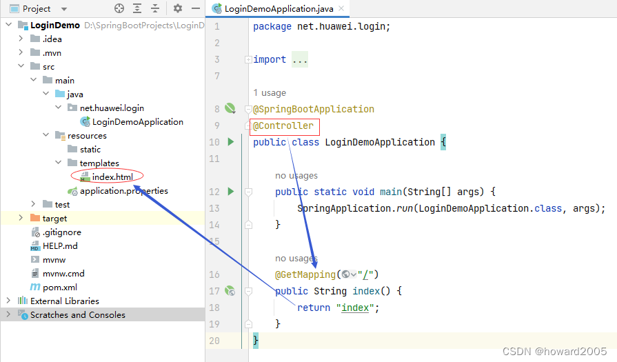Click LoginDemoApplication class name in declaration
The image size is (617, 362).
pyautogui.click(x=380, y=142)
